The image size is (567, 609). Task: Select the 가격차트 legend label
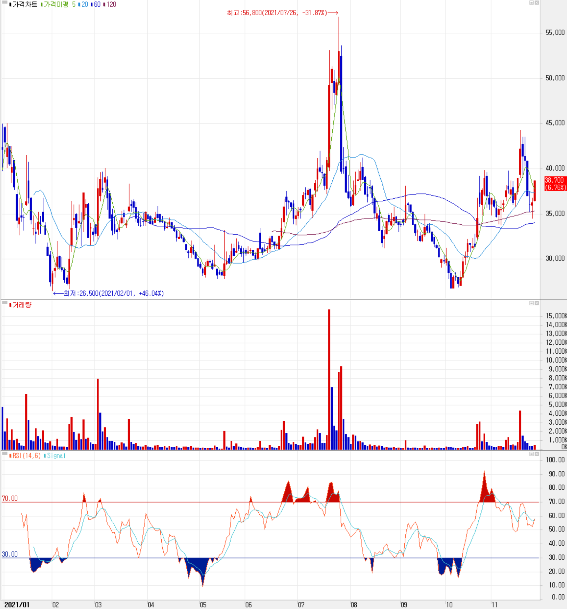click(23, 5)
